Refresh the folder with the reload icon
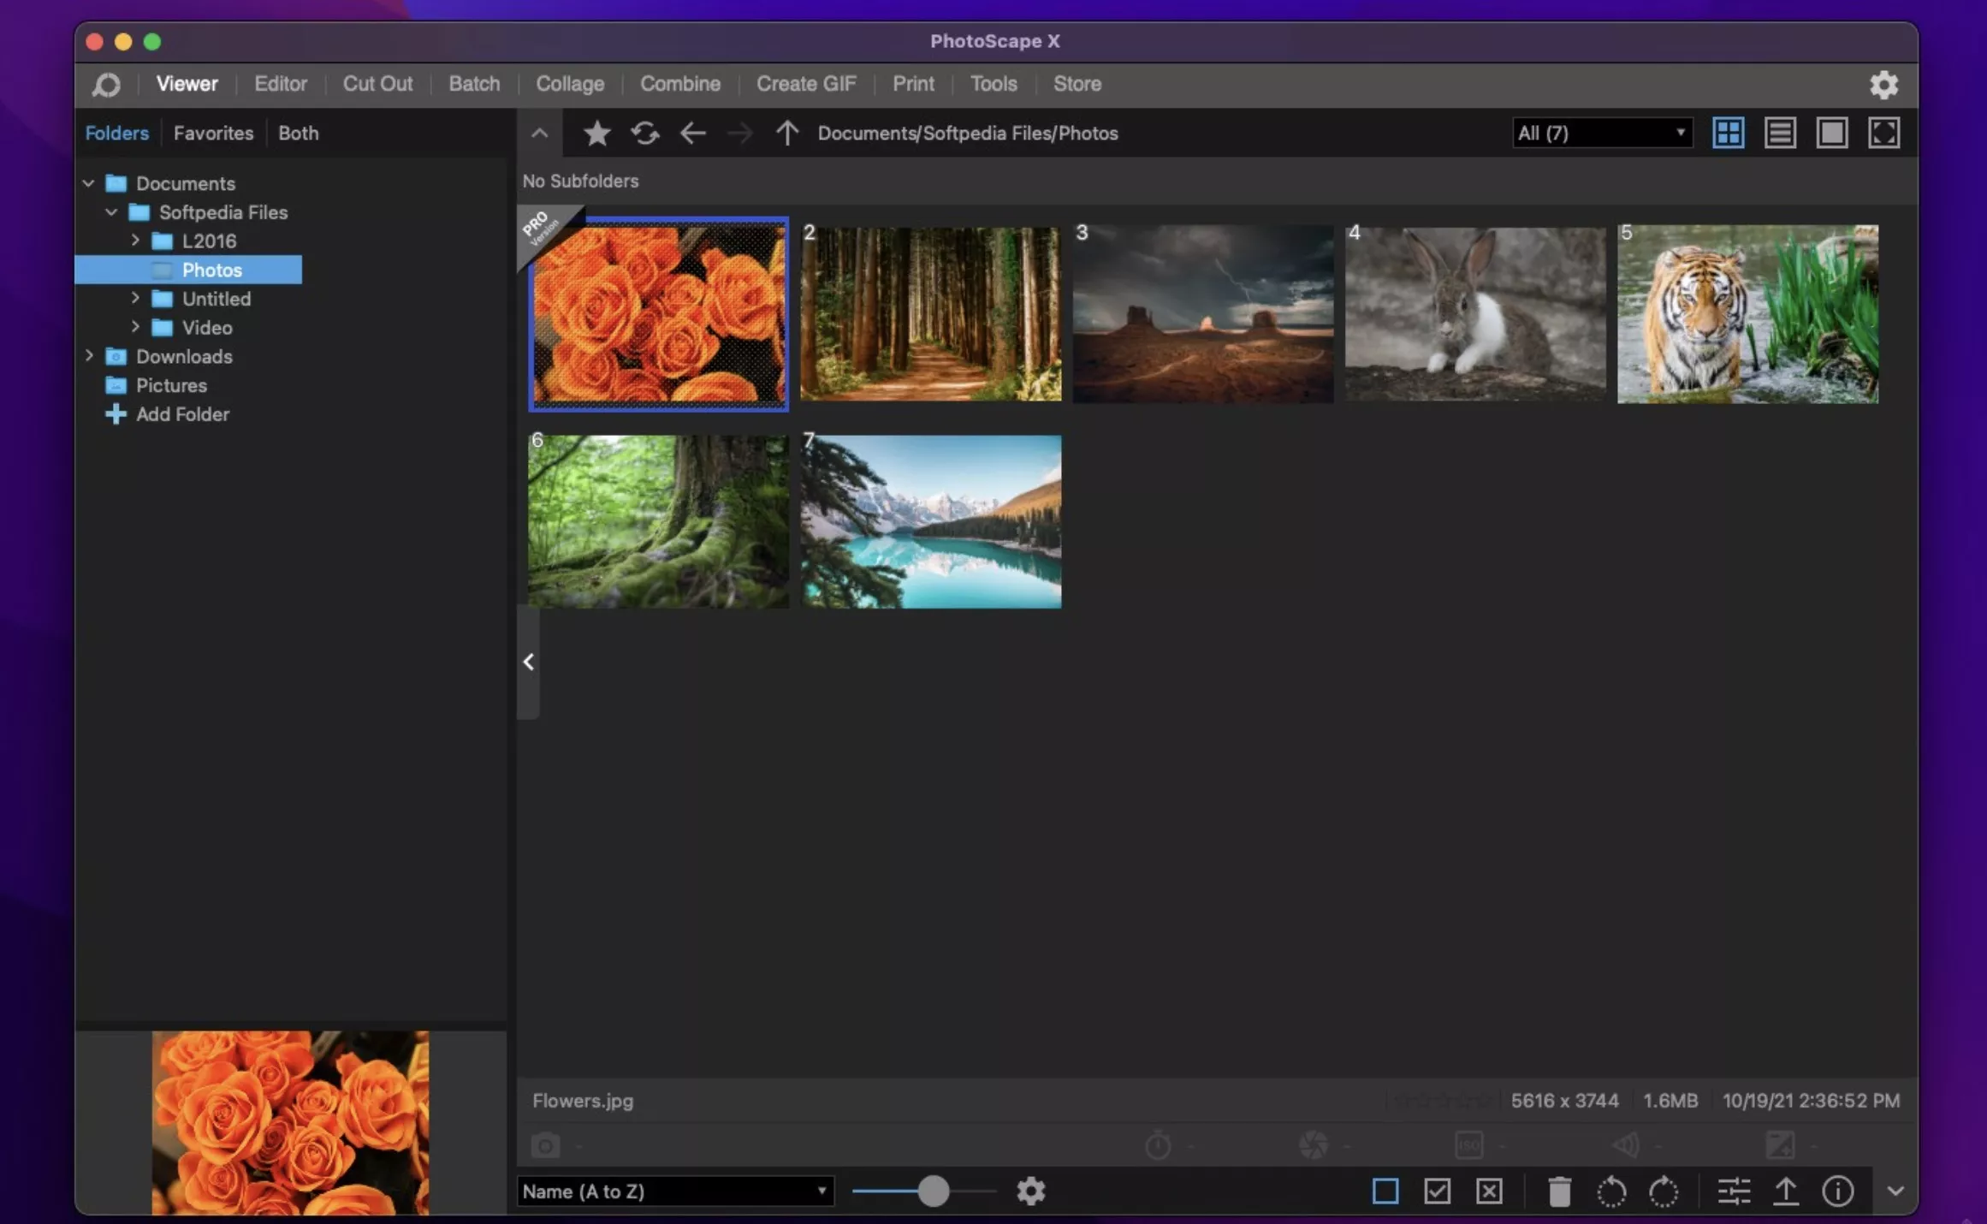The width and height of the screenshot is (1987, 1224). (x=645, y=134)
